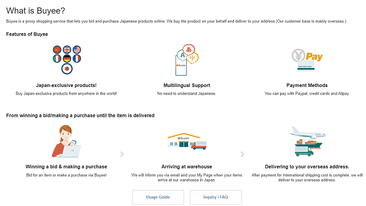The image size is (366, 206).
Task: Click the Germany flag icon
Action: pos(67,58)
